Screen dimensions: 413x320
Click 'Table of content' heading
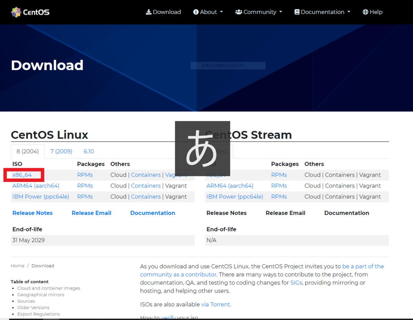(30, 282)
